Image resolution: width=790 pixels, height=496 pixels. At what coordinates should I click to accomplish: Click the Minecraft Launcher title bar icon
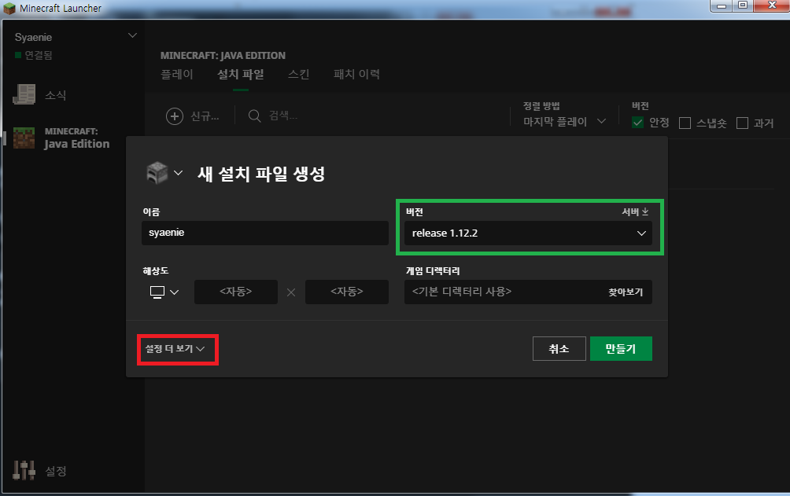pos(9,8)
